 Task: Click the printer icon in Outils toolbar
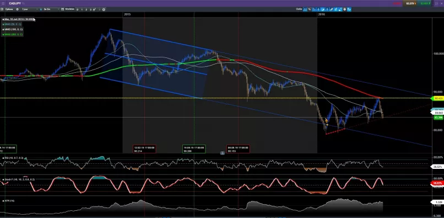coord(345,9)
